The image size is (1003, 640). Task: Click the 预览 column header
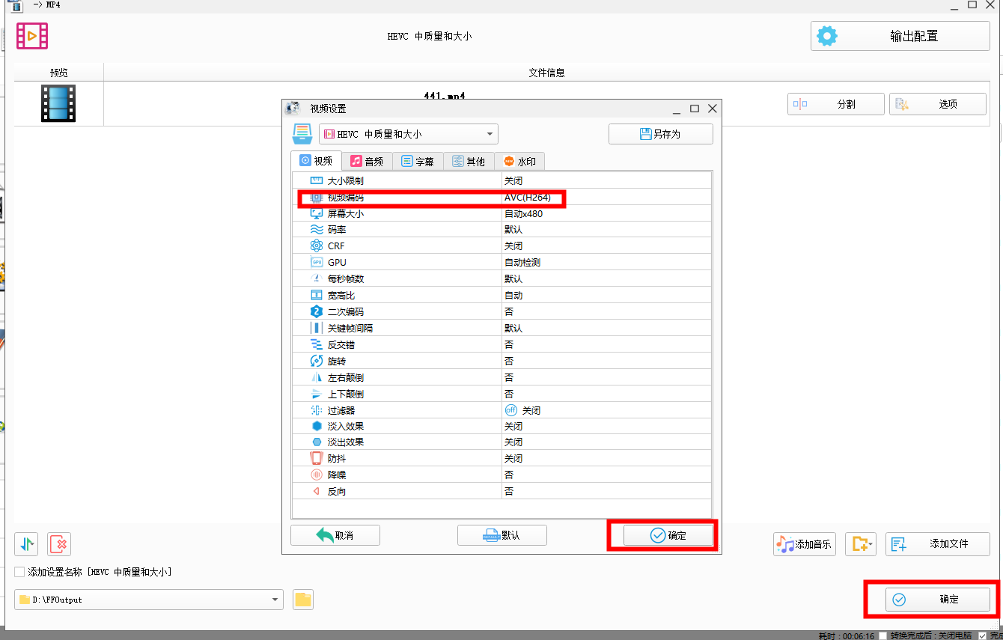[x=59, y=73]
